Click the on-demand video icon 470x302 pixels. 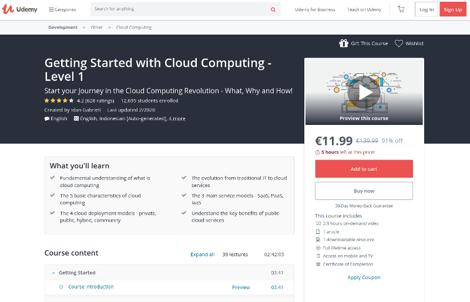tap(318, 223)
